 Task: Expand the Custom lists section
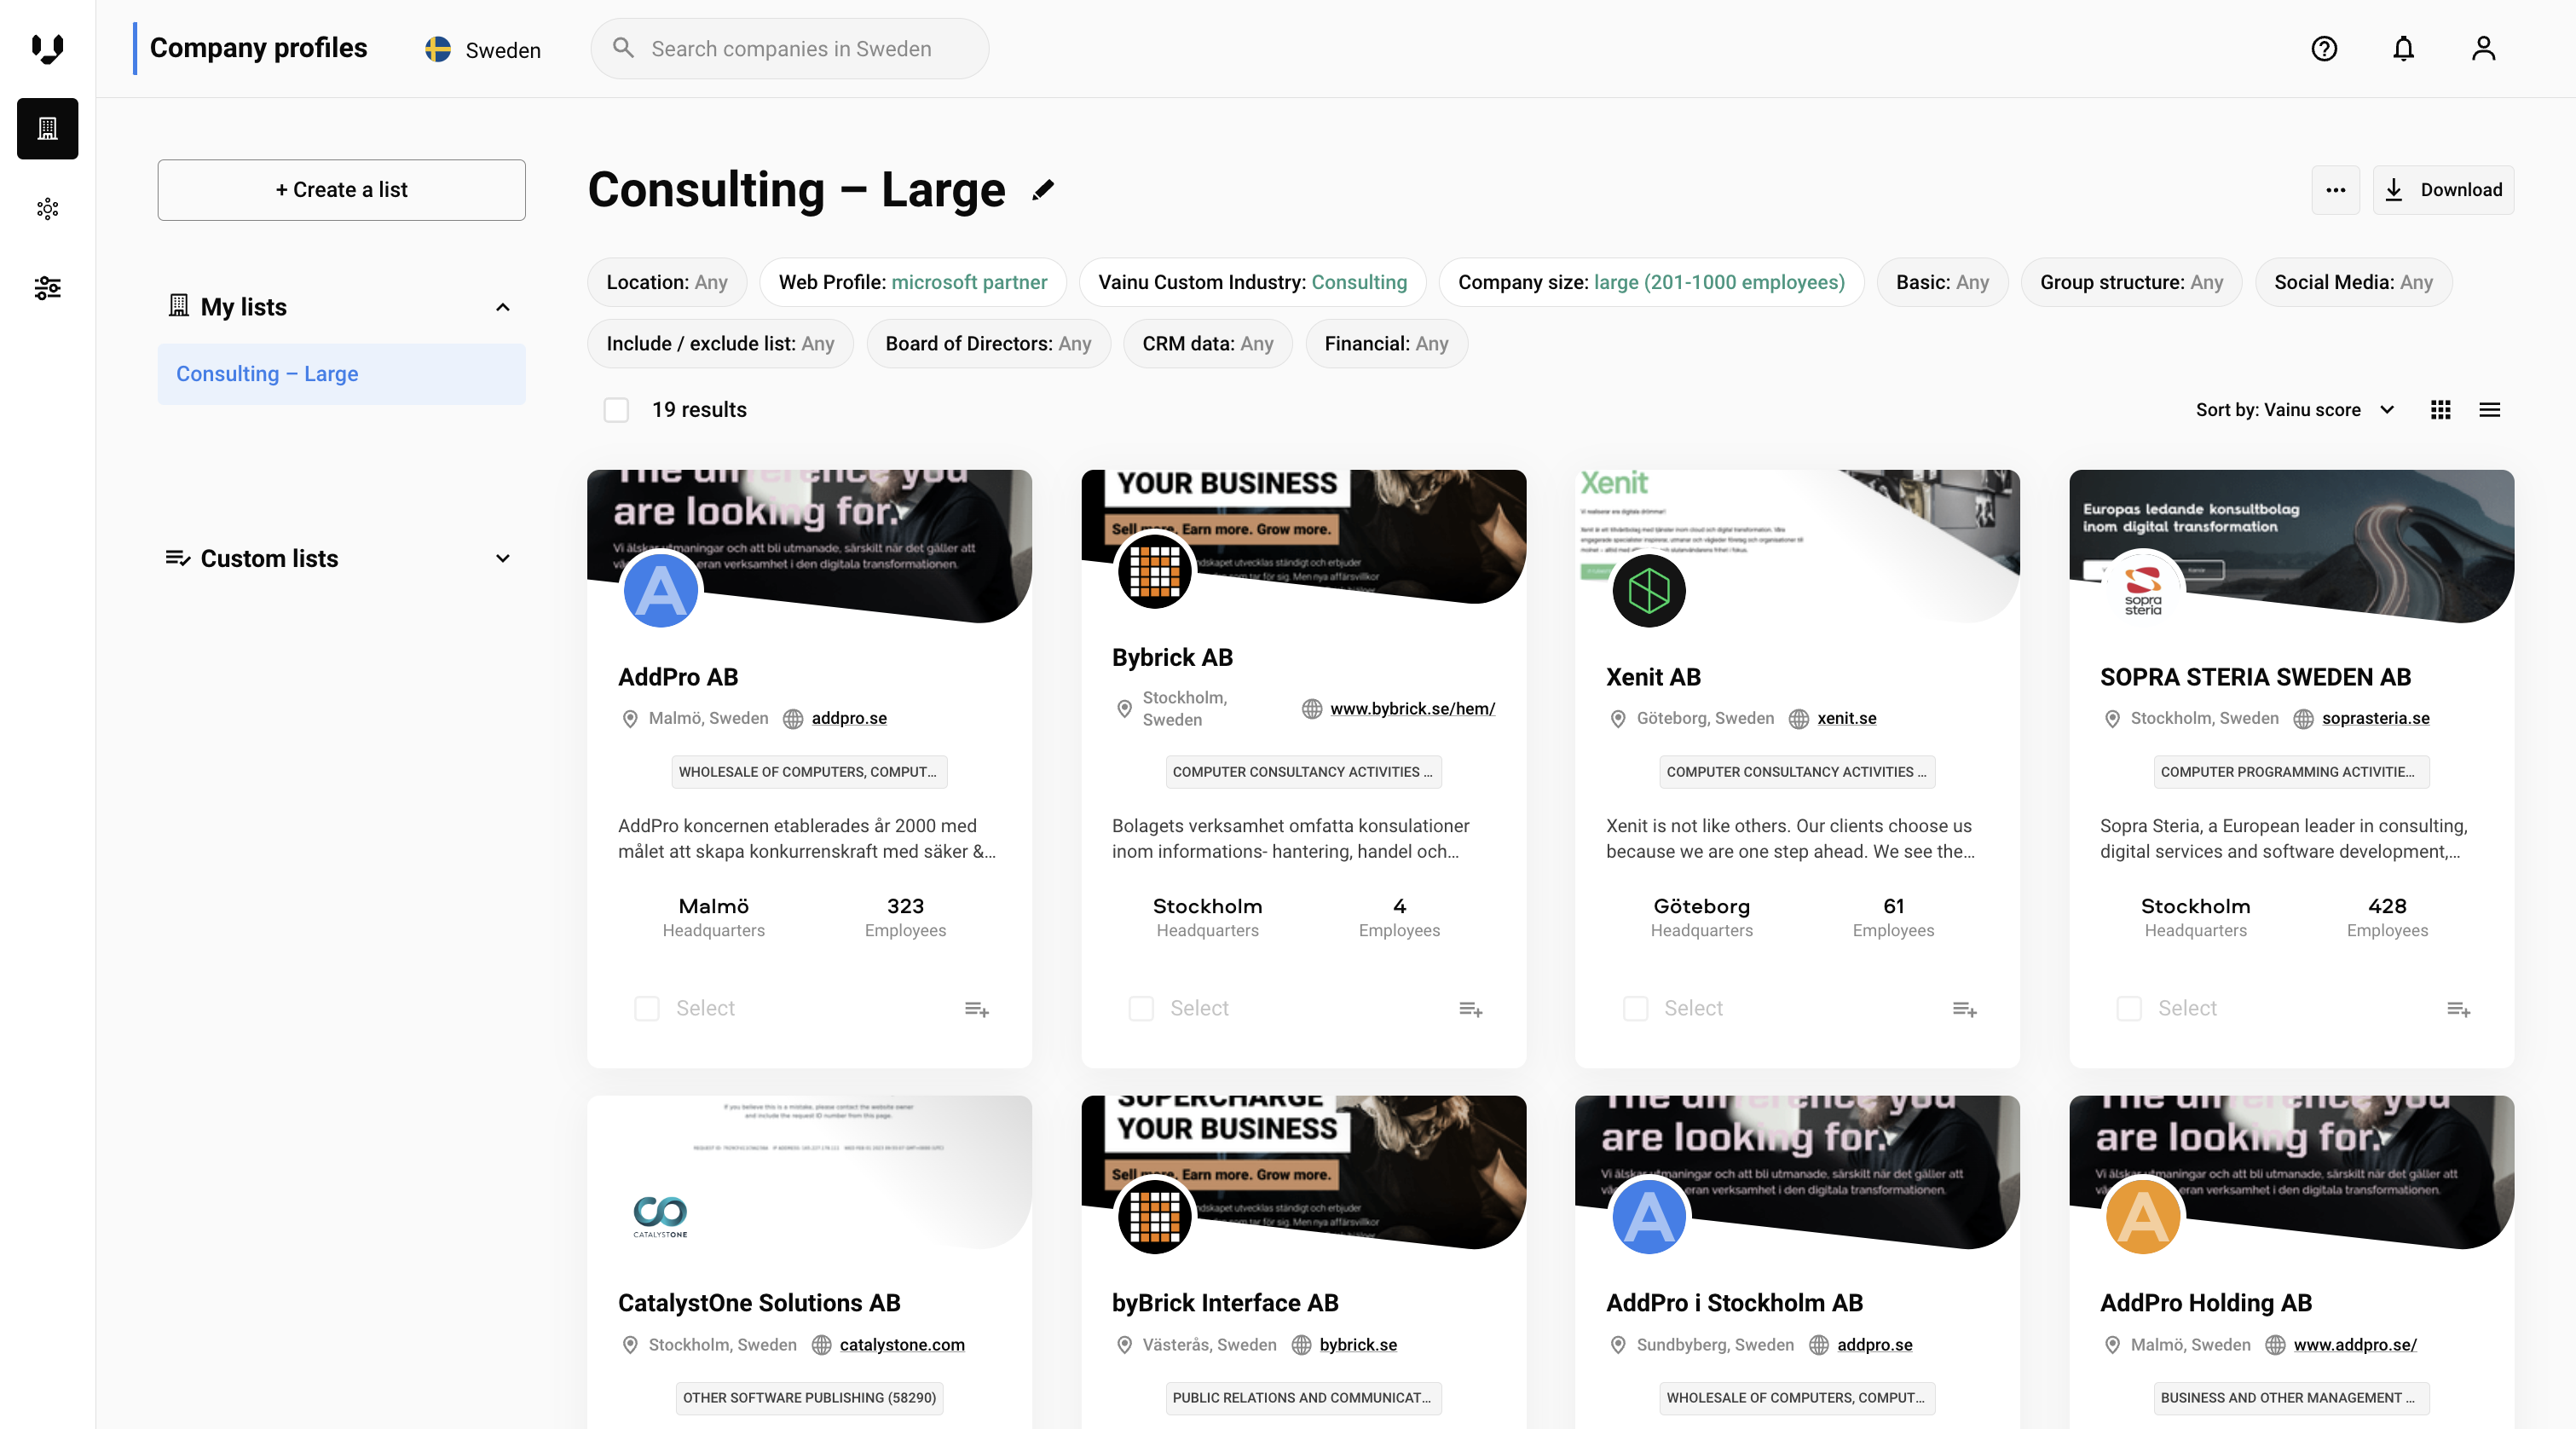click(x=503, y=558)
